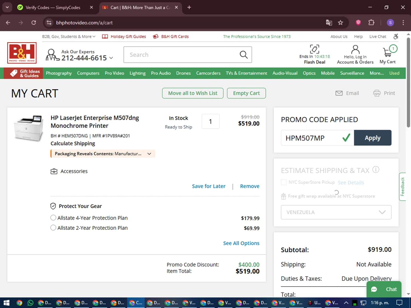Click the B&H logo
The height and width of the screenshot is (308, 411).
22,53
